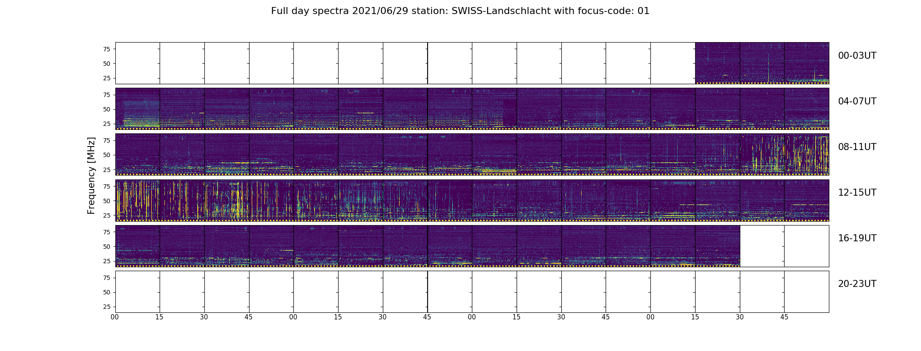Screen dimensions: 921x351
Task: Select the 'Frequency [MHz]' axis label
Action: tap(91, 175)
